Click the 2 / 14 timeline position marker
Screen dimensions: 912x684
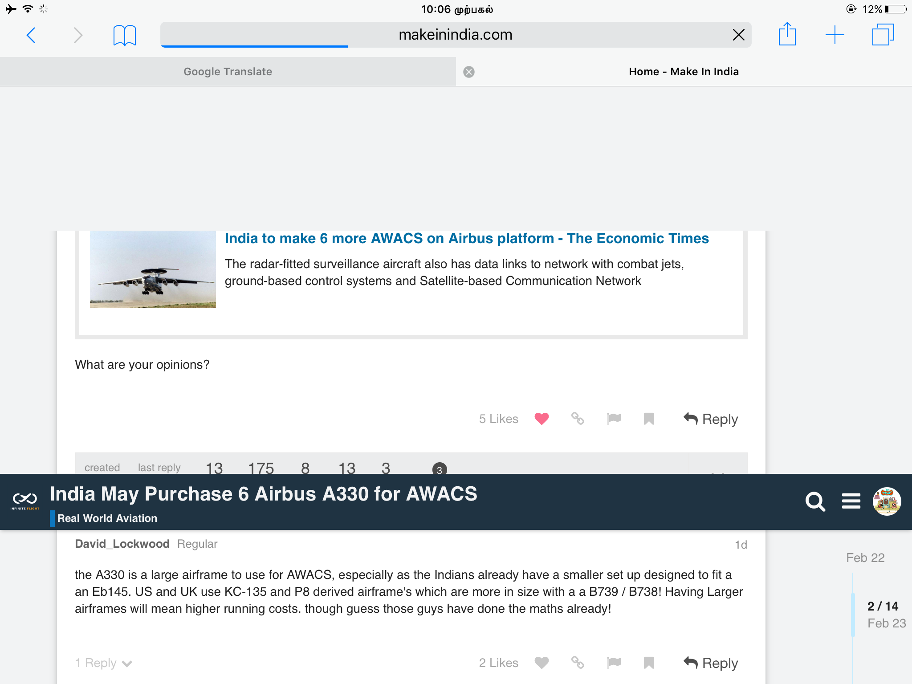882,606
